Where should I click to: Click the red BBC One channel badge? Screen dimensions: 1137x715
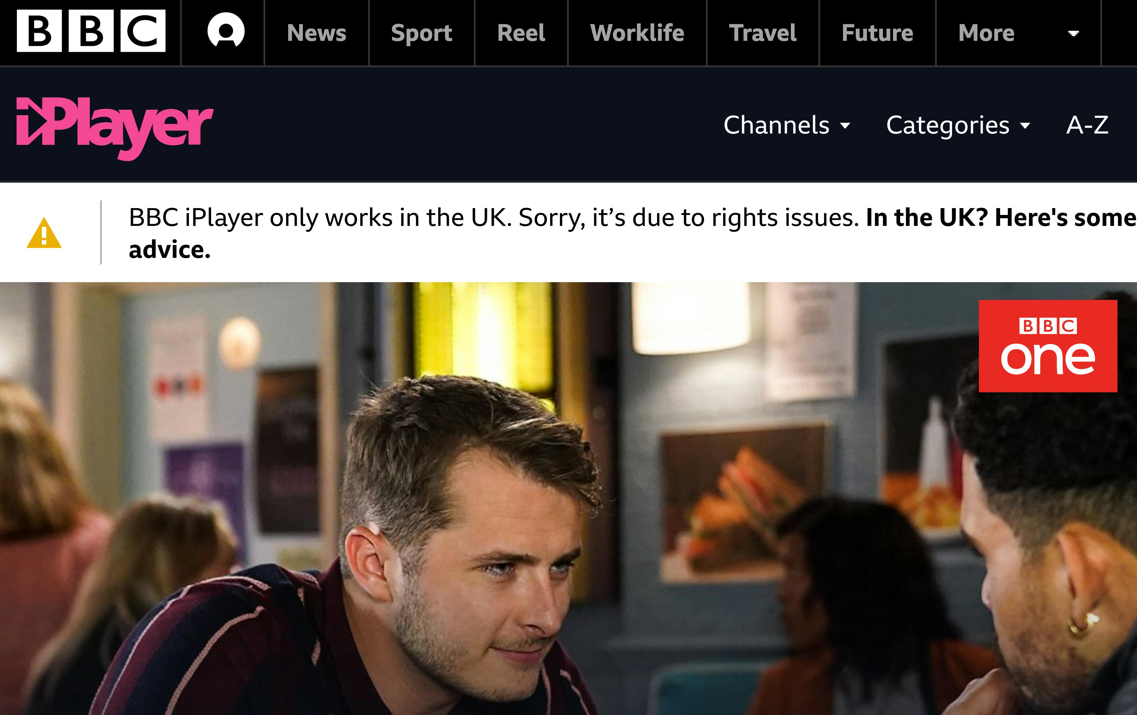point(1048,346)
